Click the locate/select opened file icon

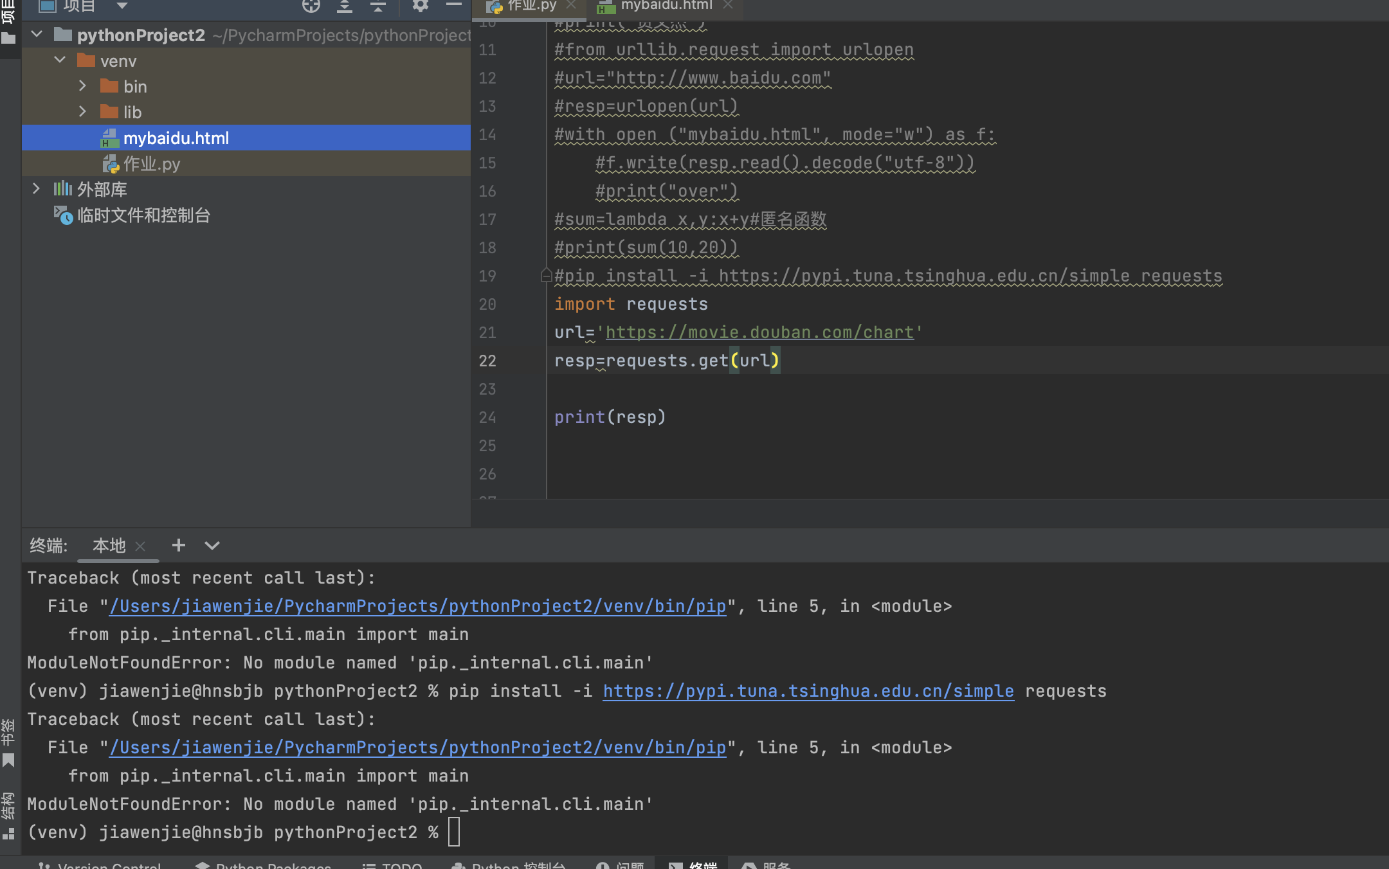tap(311, 6)
